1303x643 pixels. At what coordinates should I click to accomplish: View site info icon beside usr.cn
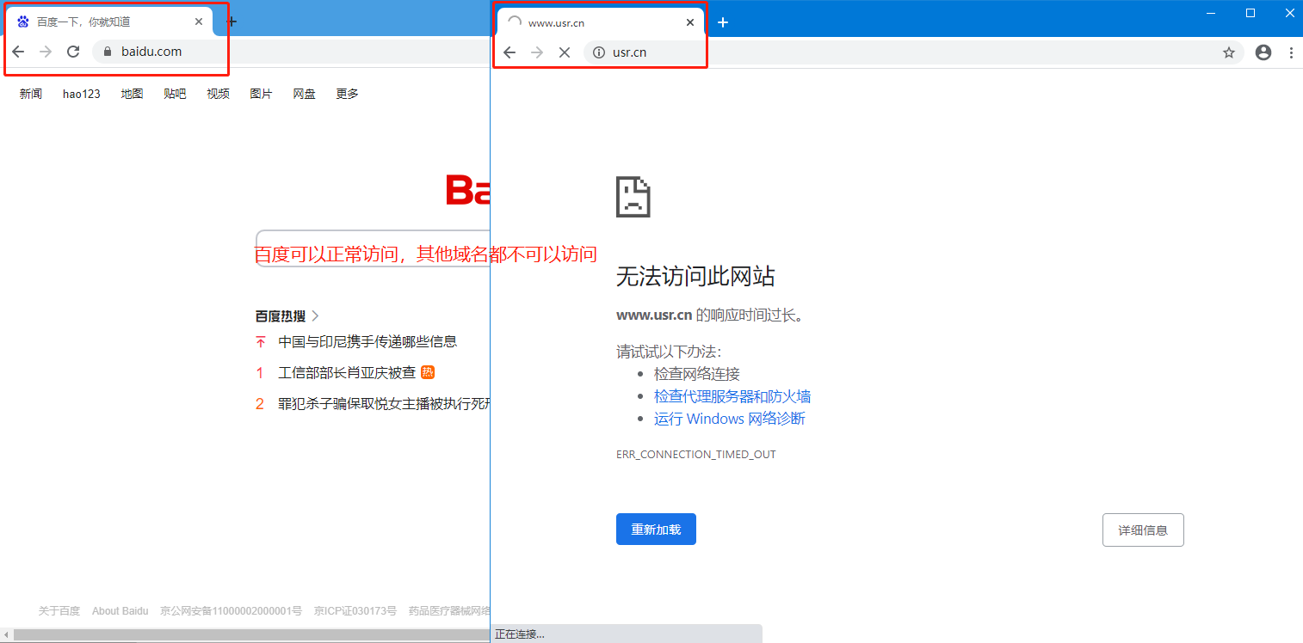point(599,52)
